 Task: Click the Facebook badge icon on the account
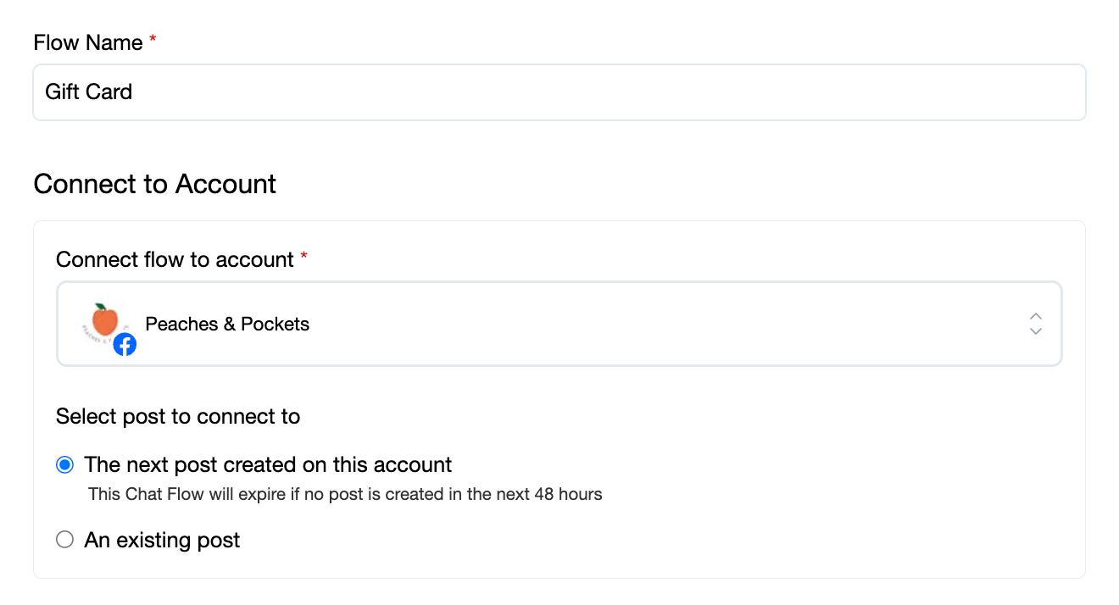coord(125,344)
